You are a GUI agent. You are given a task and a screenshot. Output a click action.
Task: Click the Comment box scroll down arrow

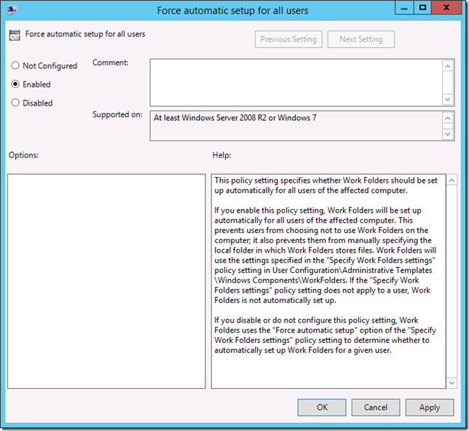(449, 99)
